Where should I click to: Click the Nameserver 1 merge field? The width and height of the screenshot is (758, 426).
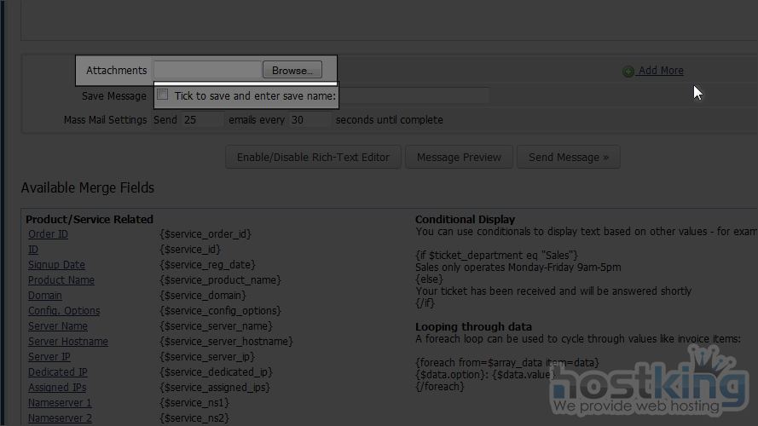point(60,403)
